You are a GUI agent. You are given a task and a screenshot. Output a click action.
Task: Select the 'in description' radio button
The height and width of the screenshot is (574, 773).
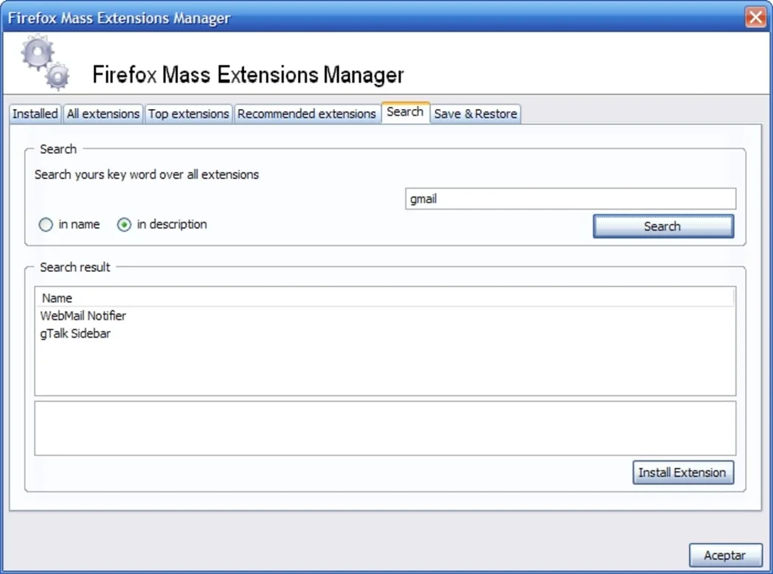pyautogui.click(x=124, y=225)
